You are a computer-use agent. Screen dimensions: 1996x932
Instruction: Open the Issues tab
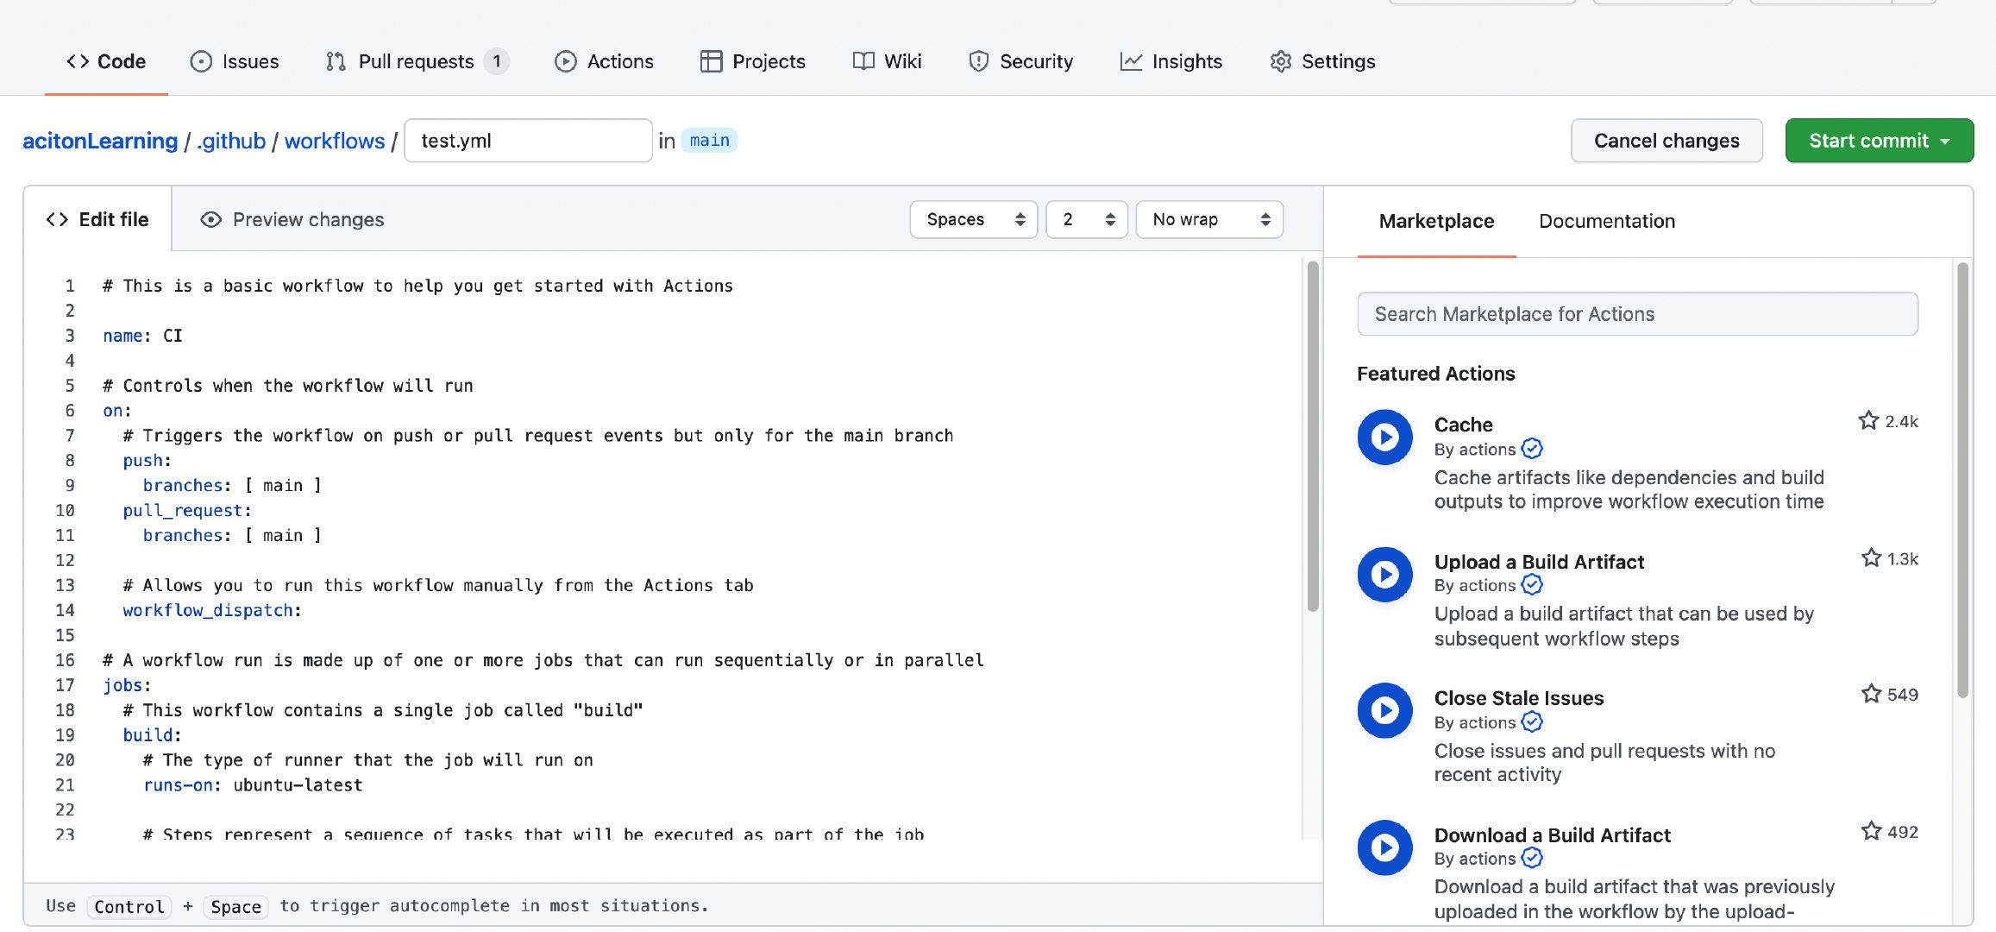coord(235,61)
